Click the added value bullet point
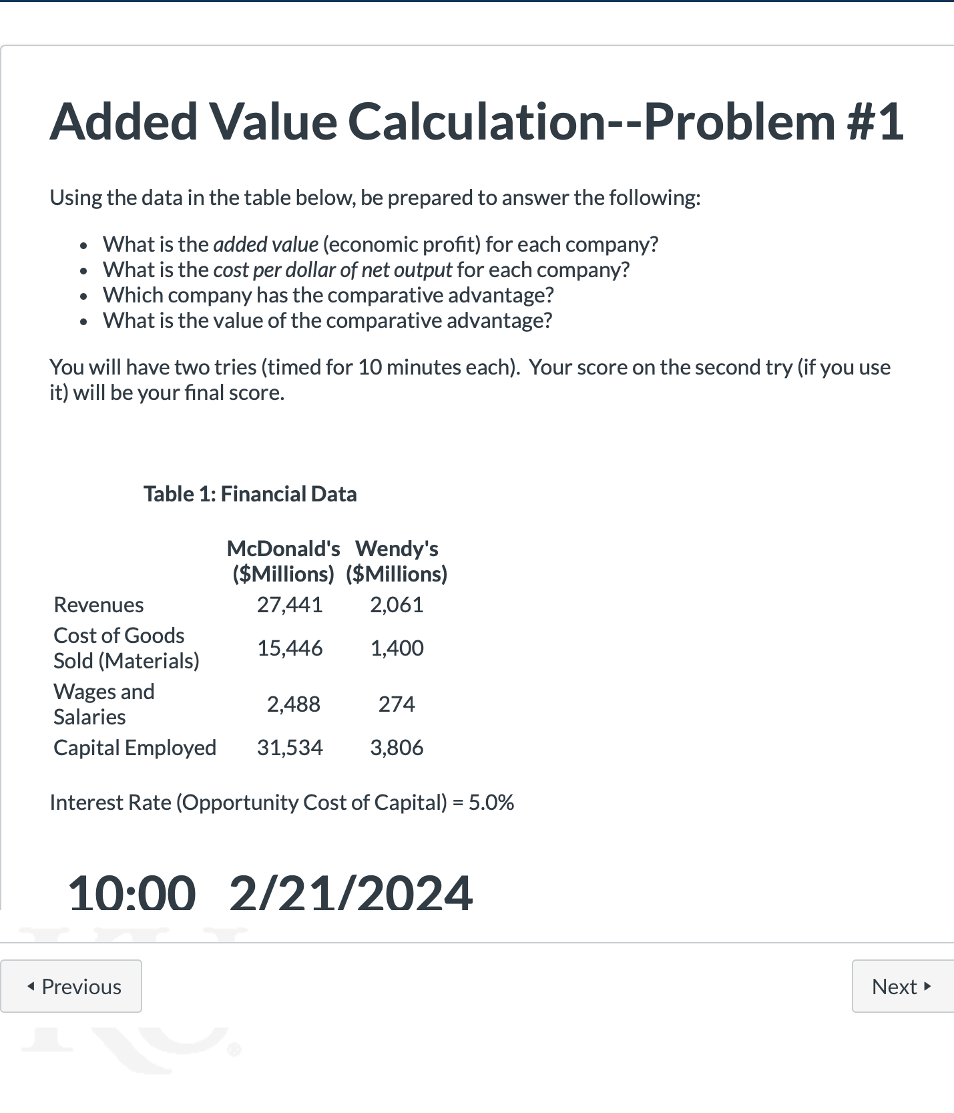Viewport: 954px width, 1113px height. coord(381,244)
